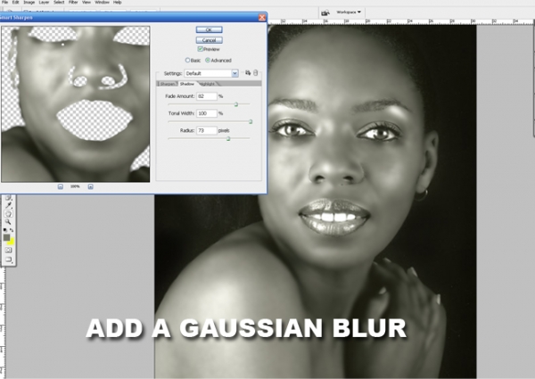Click the Radius input field
The image size is (535, 379).
207,130
